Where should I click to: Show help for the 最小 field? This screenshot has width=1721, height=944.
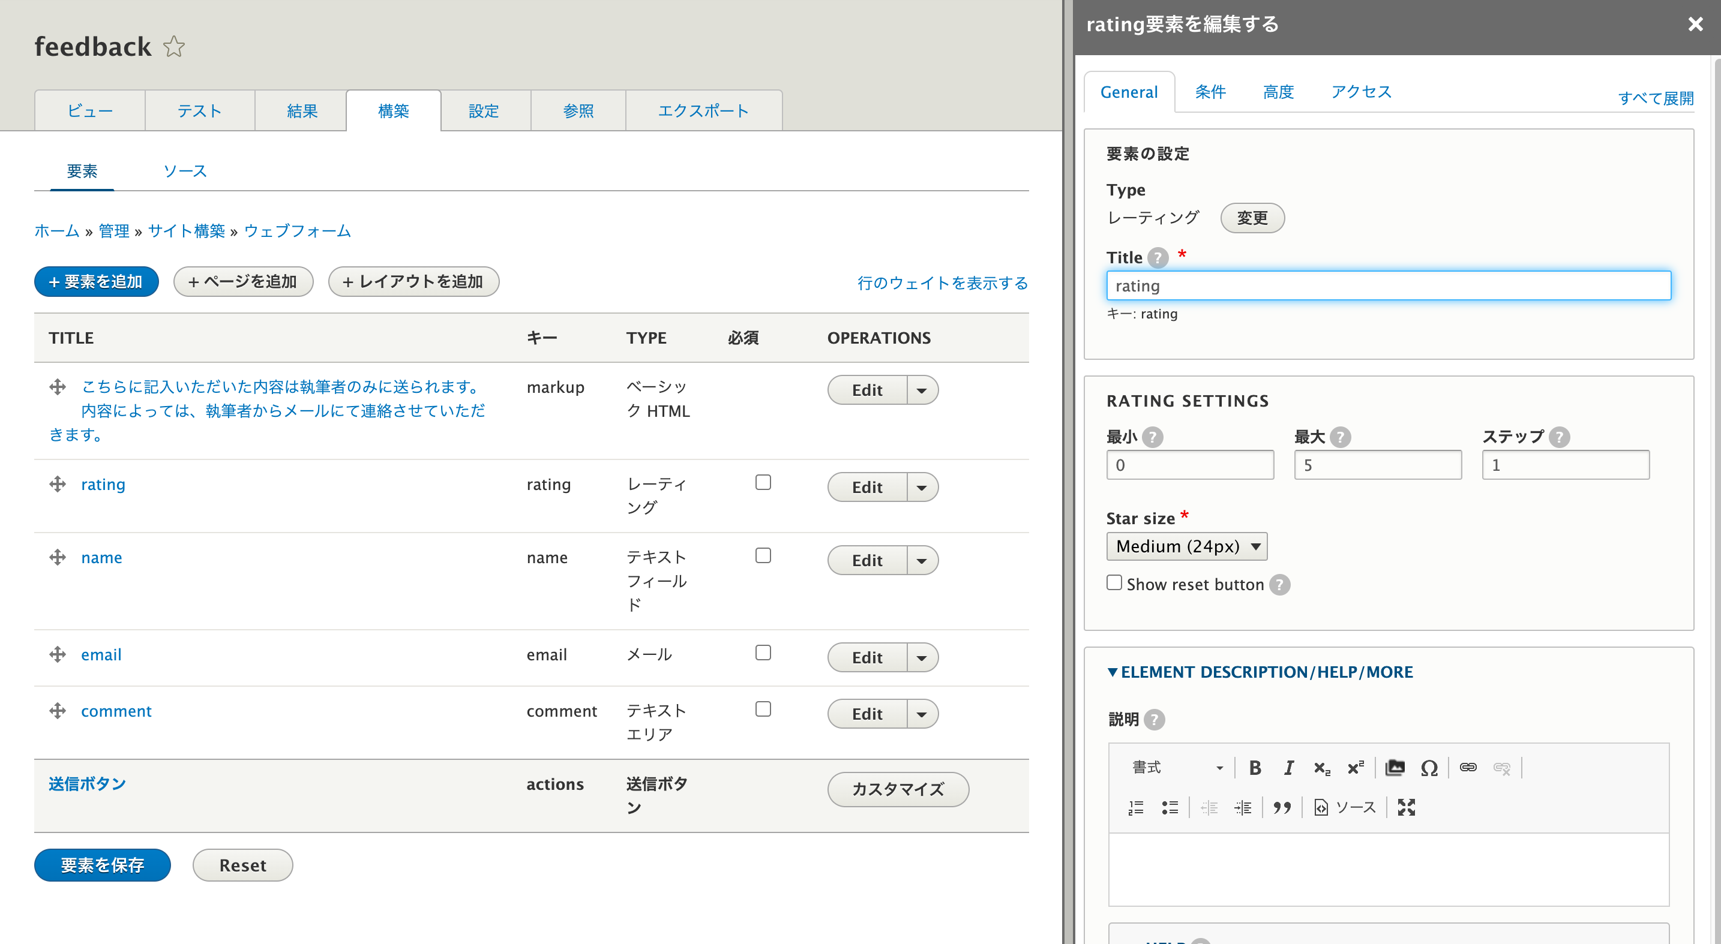coord(1153,437)
